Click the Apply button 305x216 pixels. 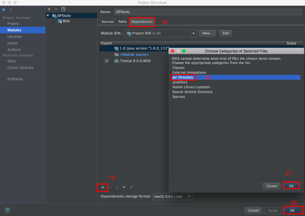(273, 210)
